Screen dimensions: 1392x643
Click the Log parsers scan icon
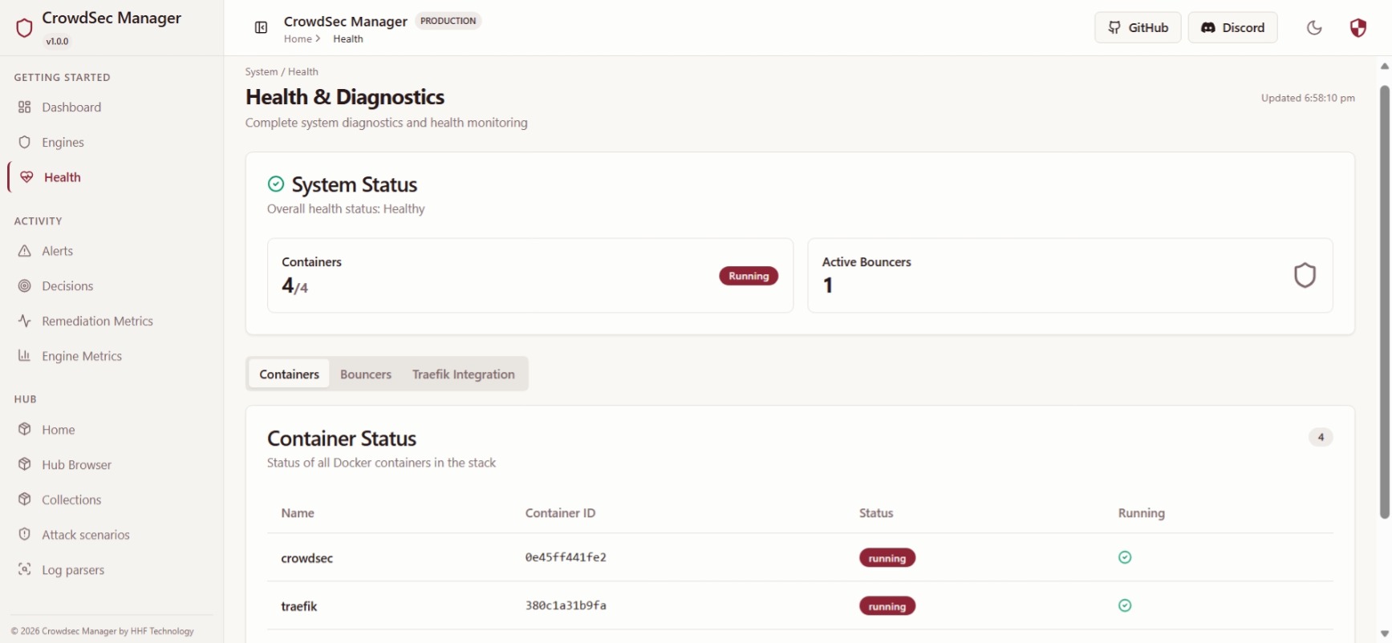[25, 569]
